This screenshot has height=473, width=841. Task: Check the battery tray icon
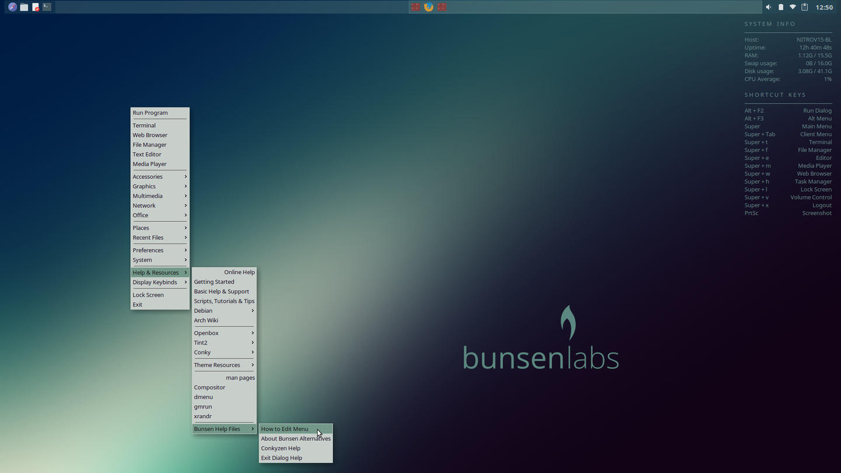(x=781, y=7)
